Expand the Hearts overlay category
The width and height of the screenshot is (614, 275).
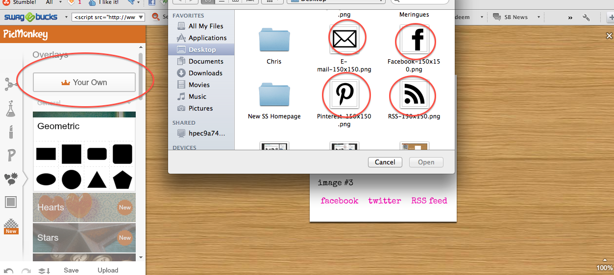click(x=84, y=207)
